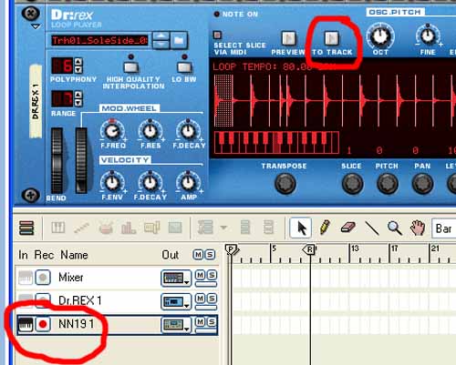Toggle High Quality Interpolation button
The image size is (456, 365).
[131, 67]
